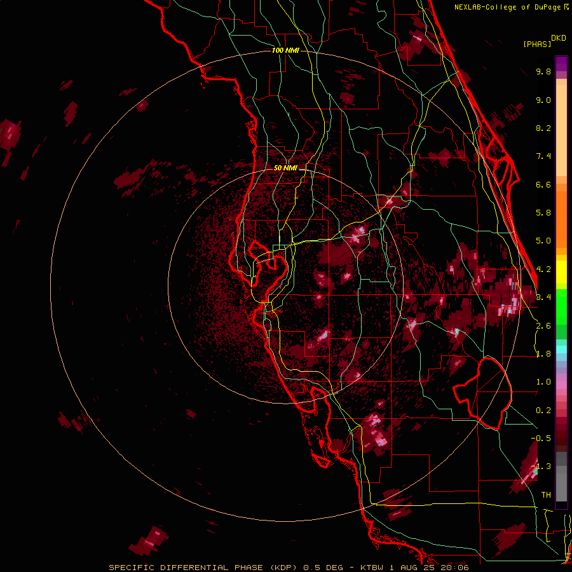Click the [PHAS] units label
The image size is (572, 572).
point(537,44)
